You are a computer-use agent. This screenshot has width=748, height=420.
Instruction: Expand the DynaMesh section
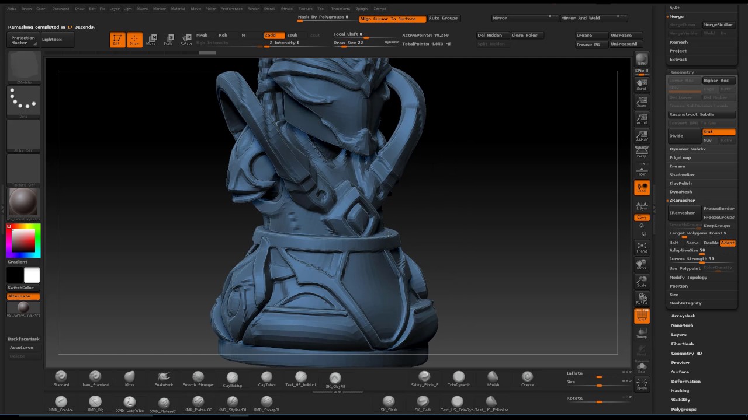tap(681, 191)
